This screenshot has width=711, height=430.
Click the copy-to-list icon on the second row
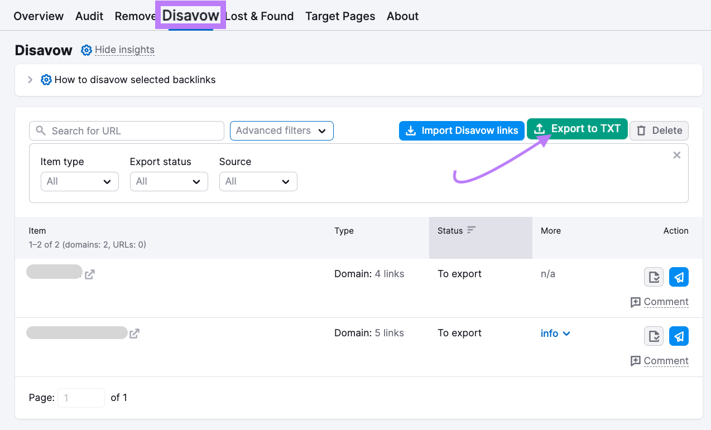[654, 336]
